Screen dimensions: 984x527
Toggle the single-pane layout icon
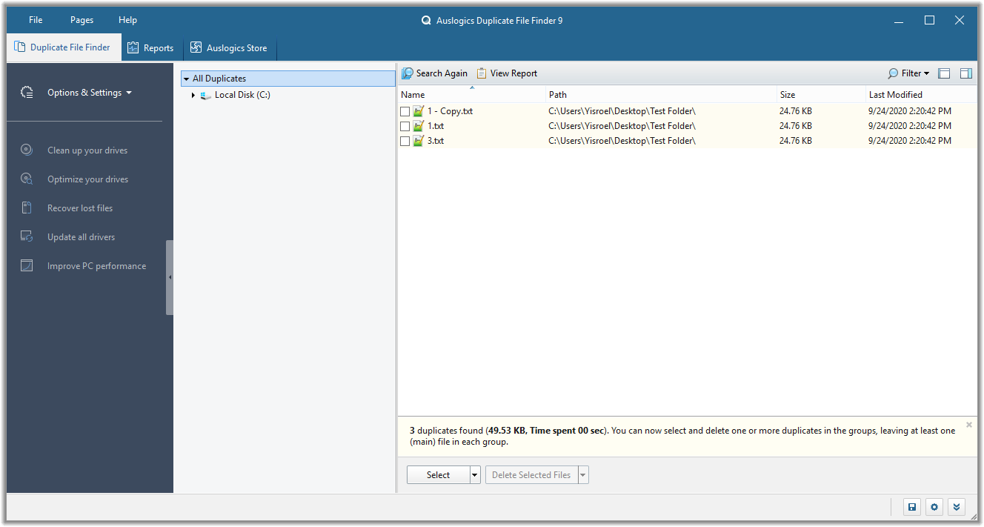tap(944, 73)
